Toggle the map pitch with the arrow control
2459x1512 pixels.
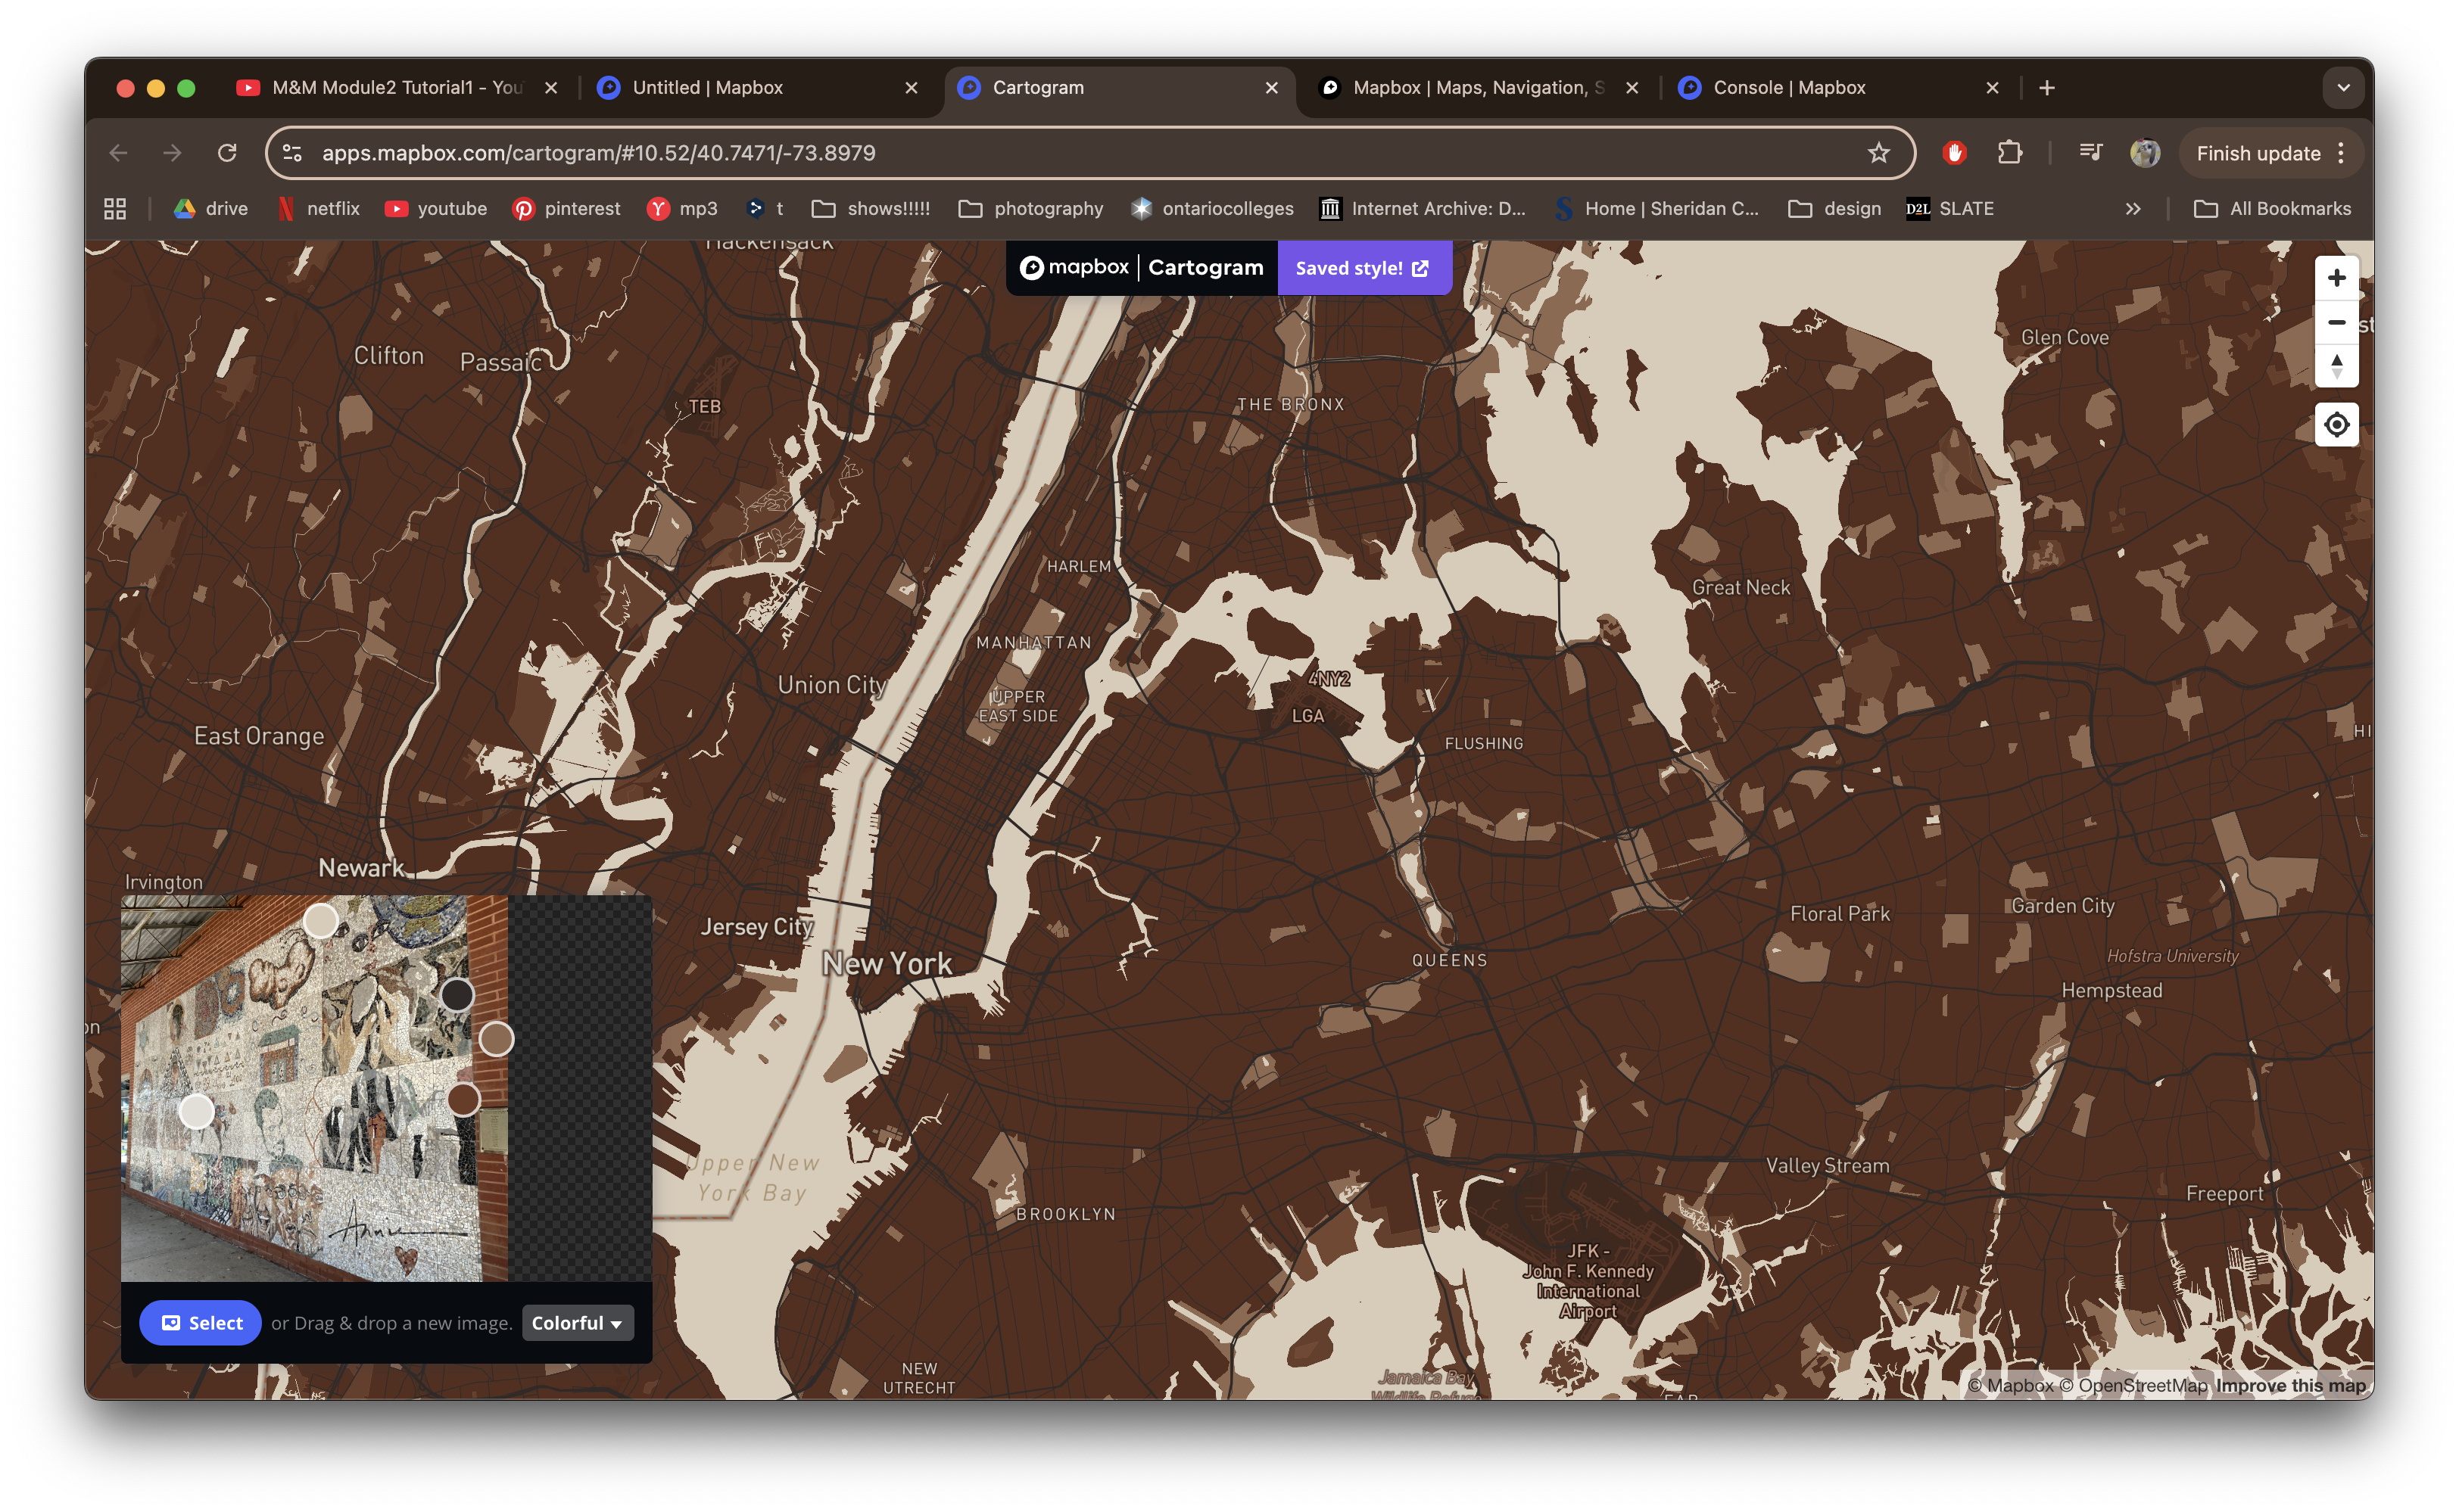[x=2336, y=366]
